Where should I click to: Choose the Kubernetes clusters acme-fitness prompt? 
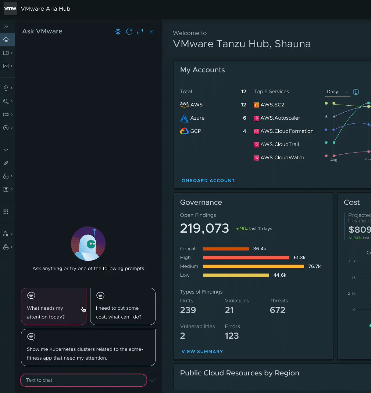(88, 347)
